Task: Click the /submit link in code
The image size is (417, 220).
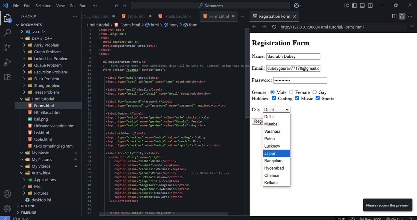Action: coord(132,70)
